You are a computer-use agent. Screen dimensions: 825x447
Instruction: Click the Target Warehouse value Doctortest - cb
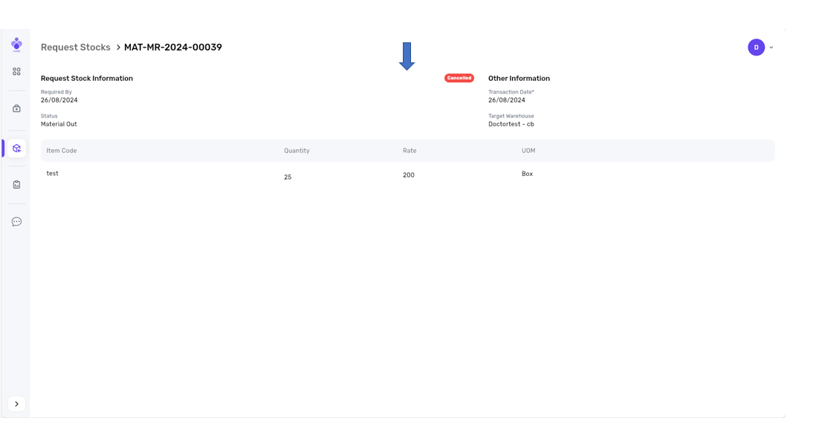[511, 125]
